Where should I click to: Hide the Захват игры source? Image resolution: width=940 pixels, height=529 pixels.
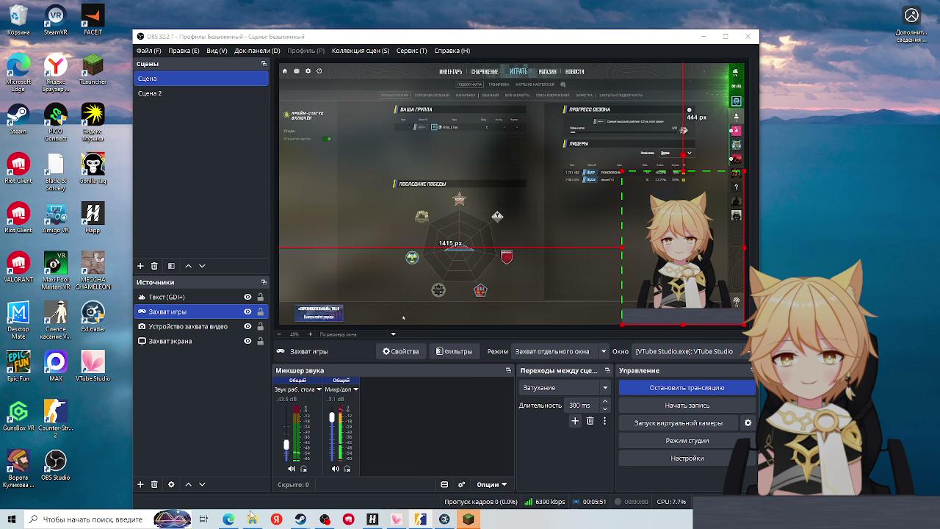pyautogui.click(x=247, y=312)
